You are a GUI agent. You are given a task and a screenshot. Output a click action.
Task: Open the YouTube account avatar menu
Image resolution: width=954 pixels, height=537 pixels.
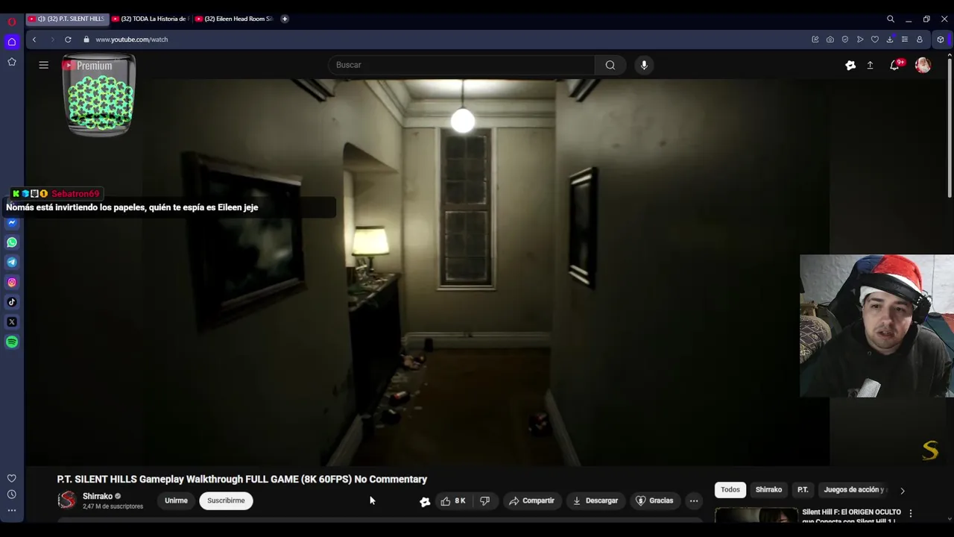point(923,65)
